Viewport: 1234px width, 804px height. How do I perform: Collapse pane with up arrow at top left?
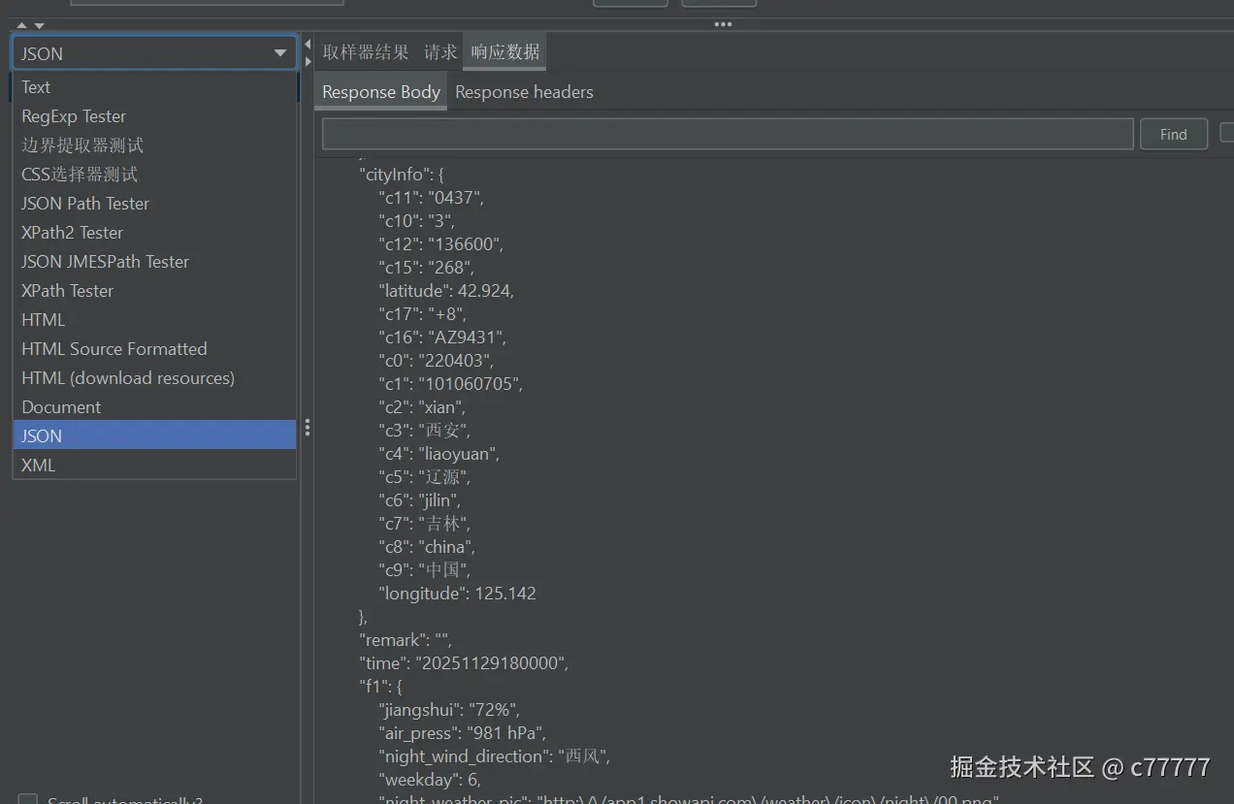point(21,25)
